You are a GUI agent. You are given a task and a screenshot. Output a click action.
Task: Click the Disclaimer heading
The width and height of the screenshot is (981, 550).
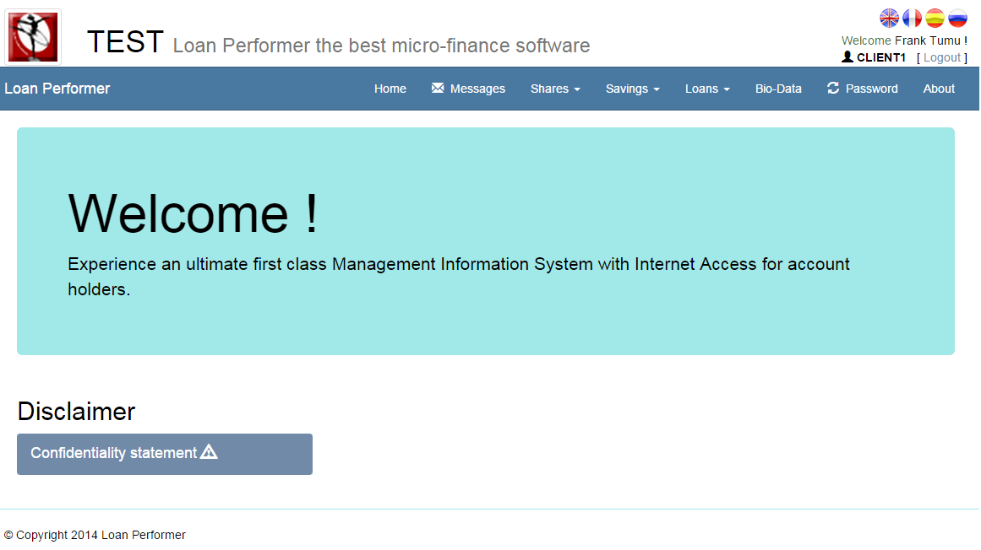(76, 412)
